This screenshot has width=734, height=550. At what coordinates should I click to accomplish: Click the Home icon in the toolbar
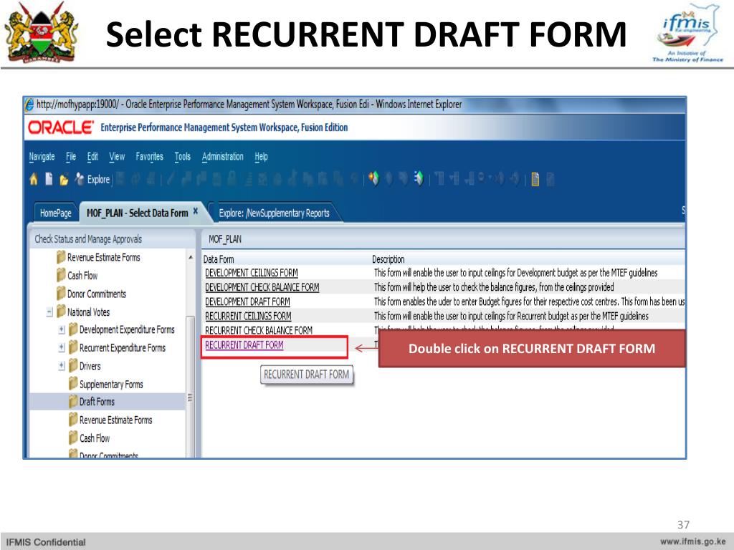tap(34, 179)
